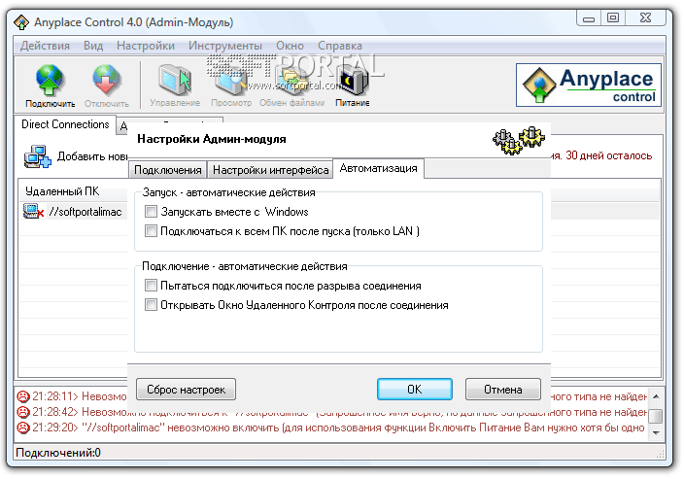Click the Подключений:0 status bar text
The image size is (684, 479).
click(x=58, y=453)
